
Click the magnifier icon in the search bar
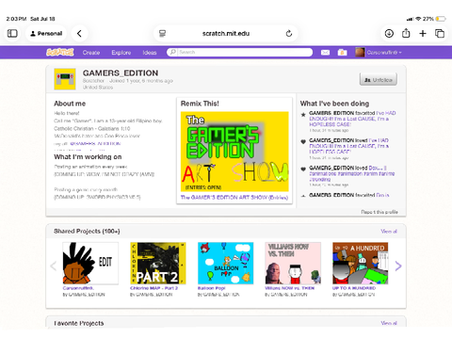[x=172, y=52]
